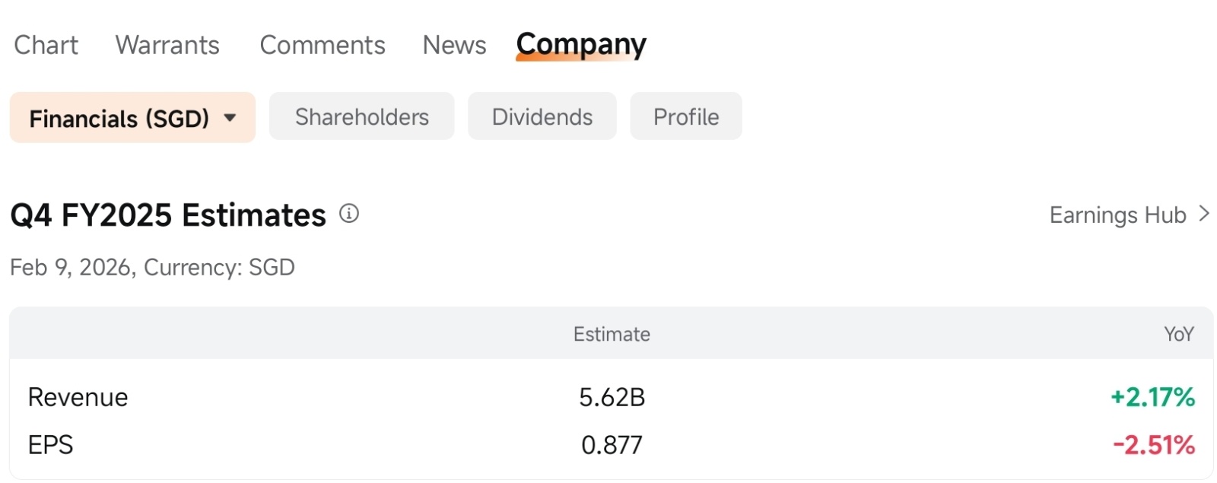Image resolution: width=1217 pixels, height=483 pixels.
Task: Expand the Financials (SGD) dropdown arrow
Action: pos(230,118)
